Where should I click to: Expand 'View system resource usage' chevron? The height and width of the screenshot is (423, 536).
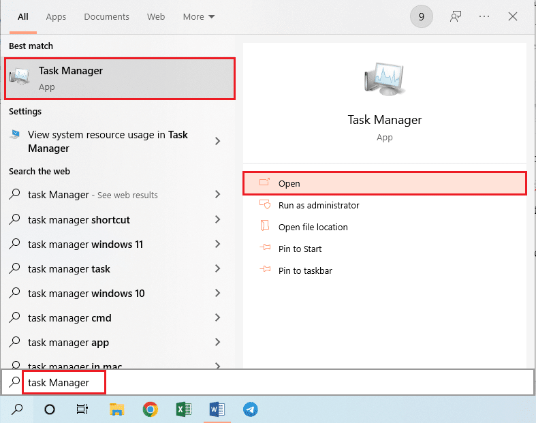[x=217, y=141]
